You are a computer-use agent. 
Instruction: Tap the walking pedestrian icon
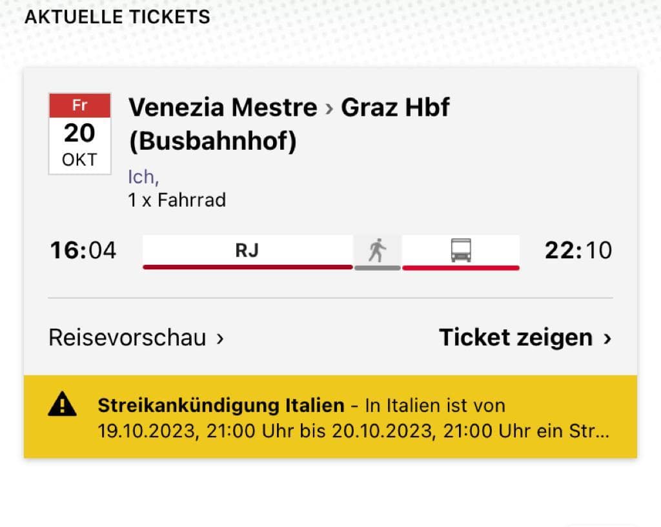point(377,250)
